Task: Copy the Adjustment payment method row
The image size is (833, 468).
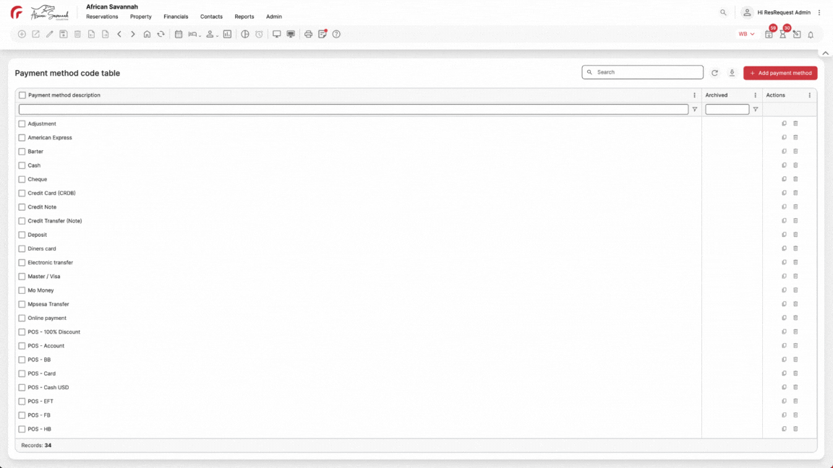Action: 784,123
